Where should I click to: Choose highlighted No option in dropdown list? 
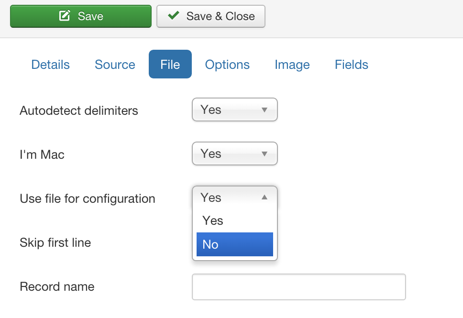235,244
